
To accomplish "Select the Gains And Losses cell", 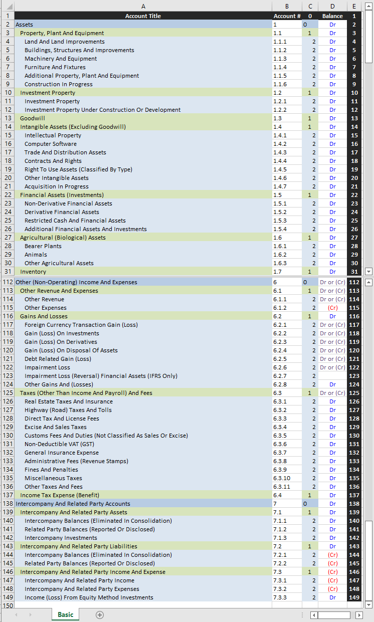I will click(x=143, y=316).
